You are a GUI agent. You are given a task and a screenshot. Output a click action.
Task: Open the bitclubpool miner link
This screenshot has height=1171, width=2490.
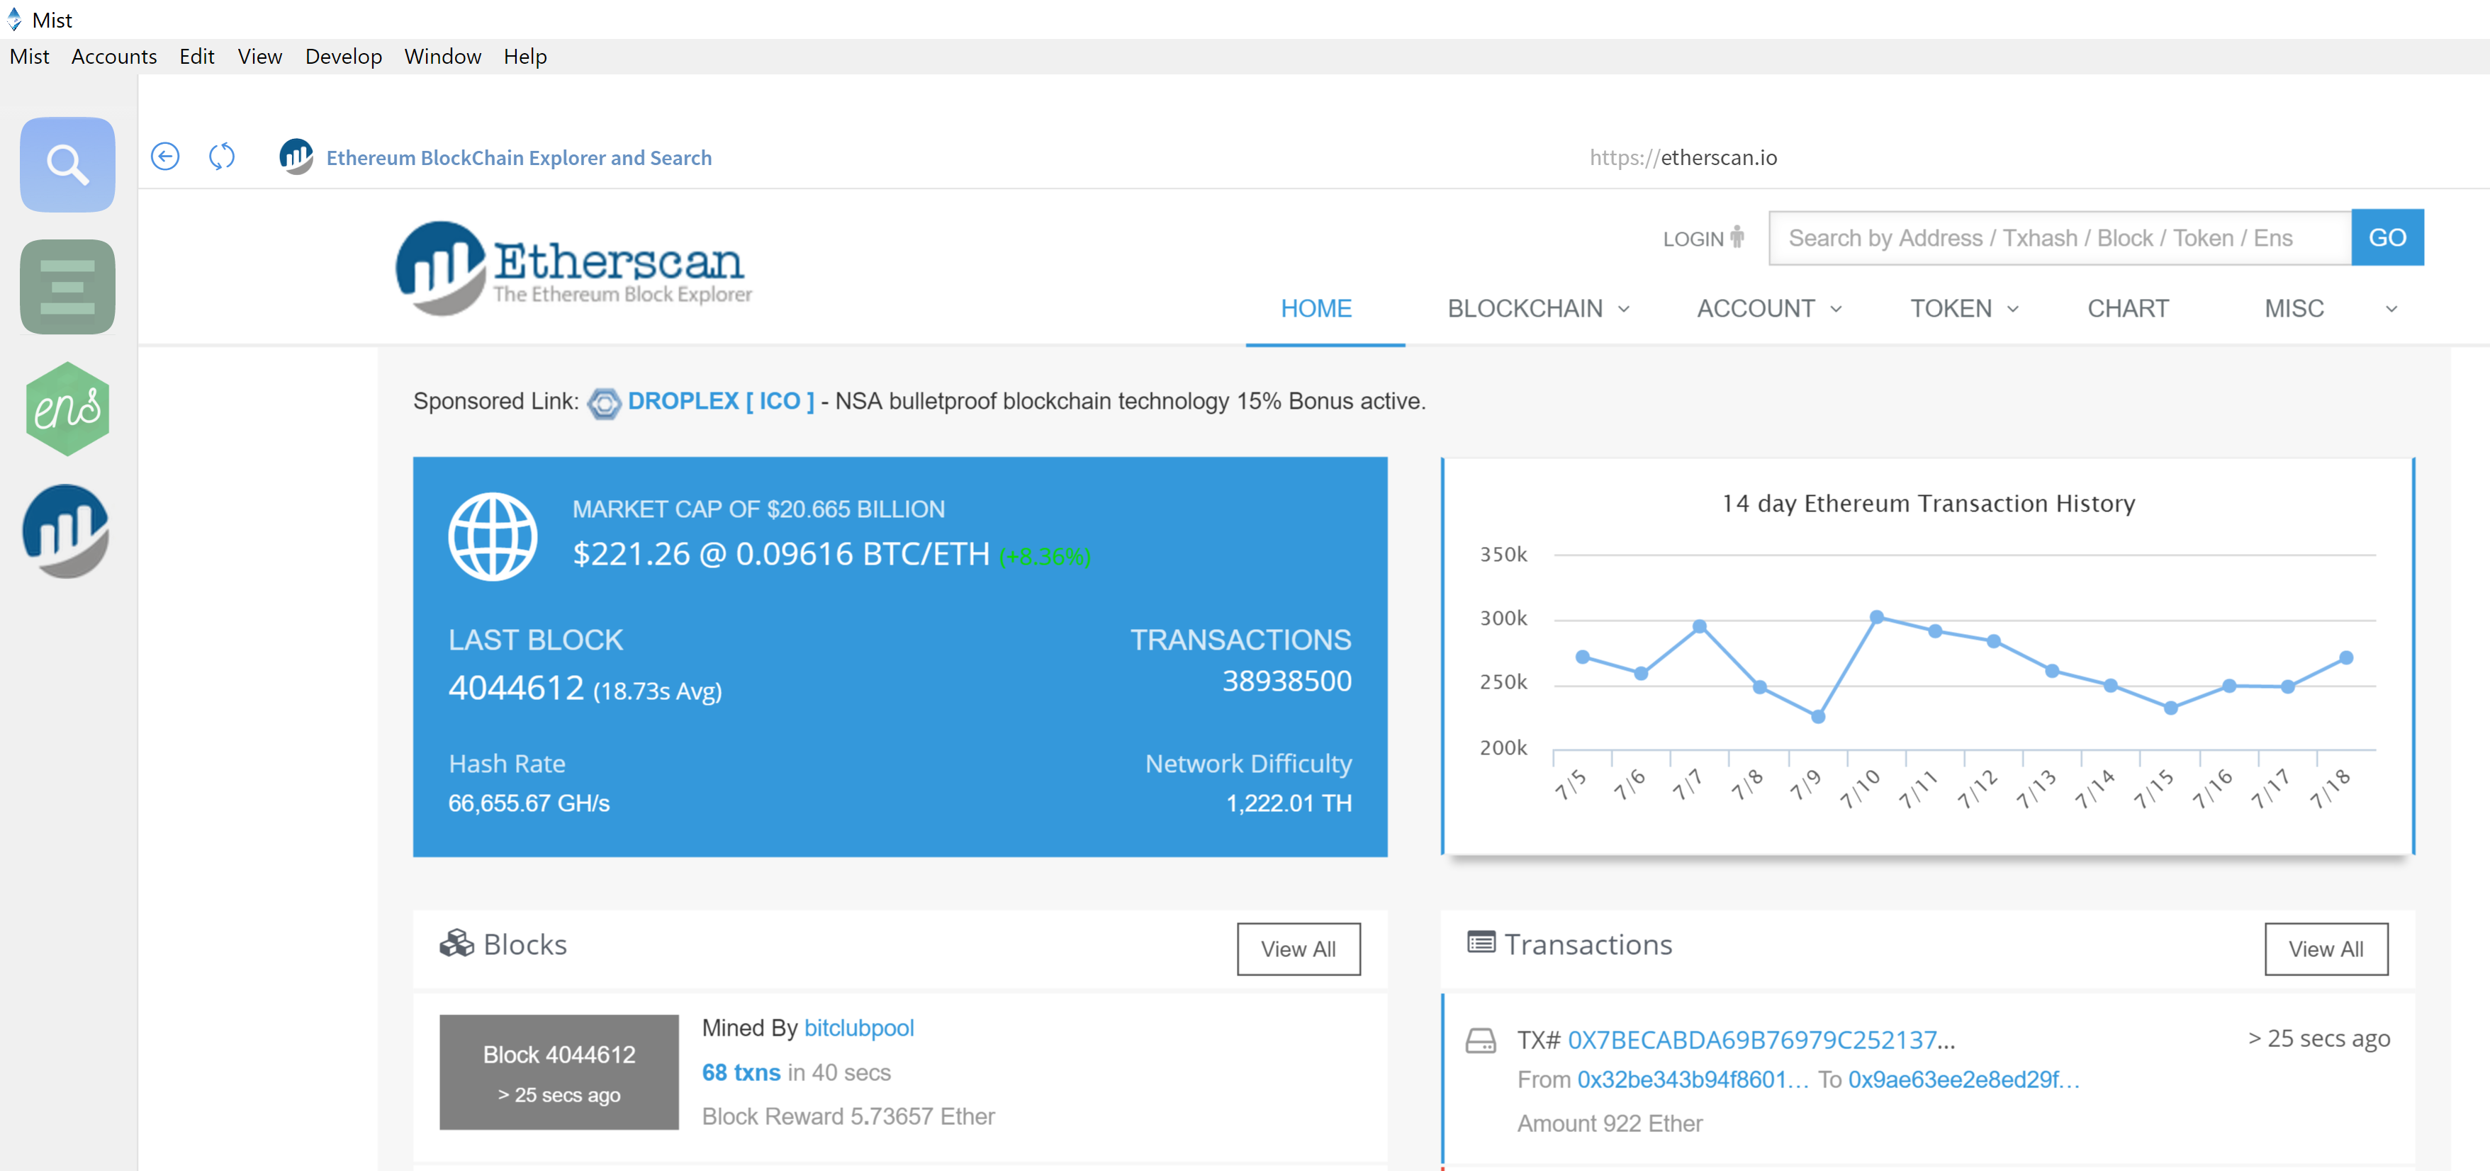pyautogui.click(x=858, y=1028)
